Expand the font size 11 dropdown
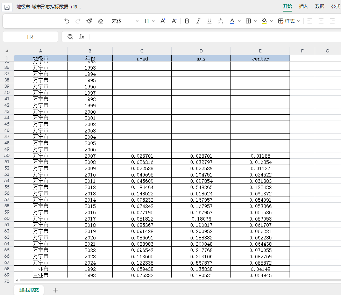This screenshot has height=295, width=341. point(149,21)
